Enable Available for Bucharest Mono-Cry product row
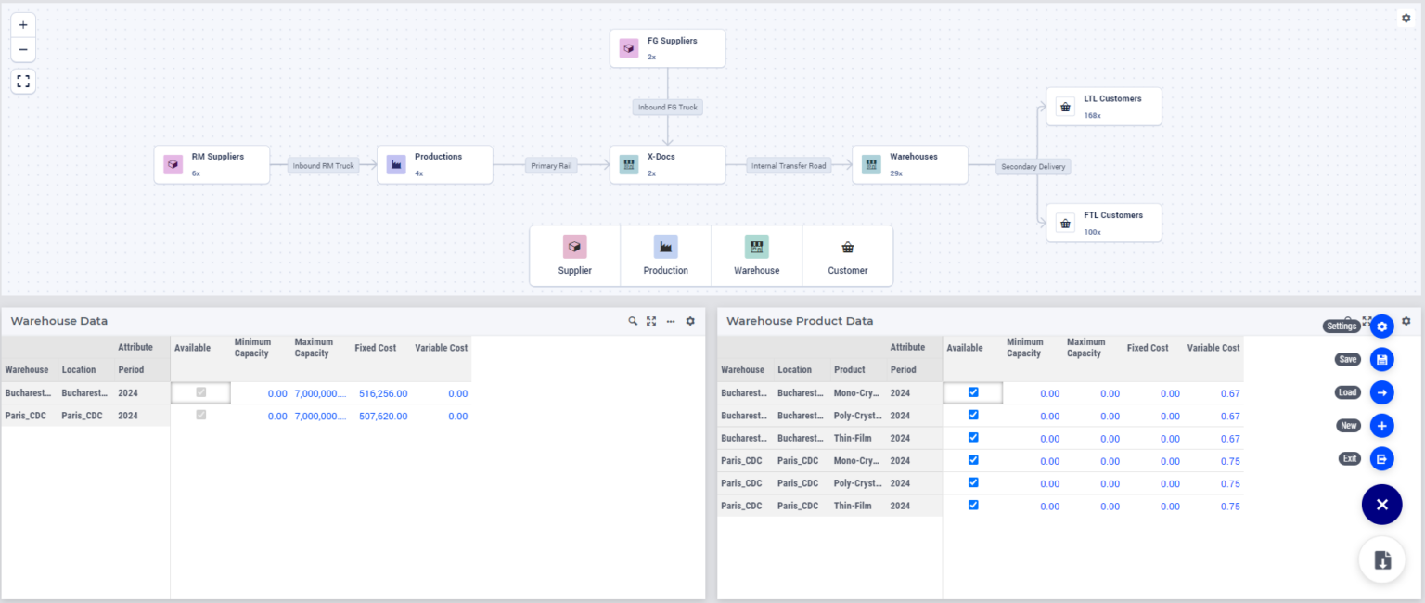The image size is (1425, 603). point(972,392)
